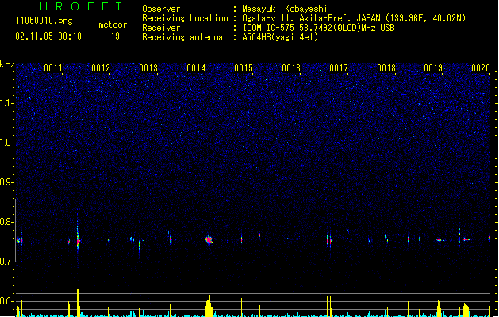Screen dimensions: 499x317
Task: Click the tallest yellow power spike before 0012
Action: tap(78, 302)
